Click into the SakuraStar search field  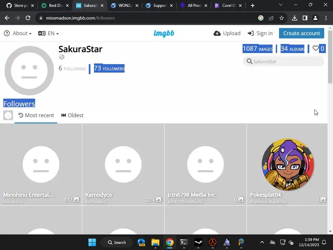coord(283,62)
